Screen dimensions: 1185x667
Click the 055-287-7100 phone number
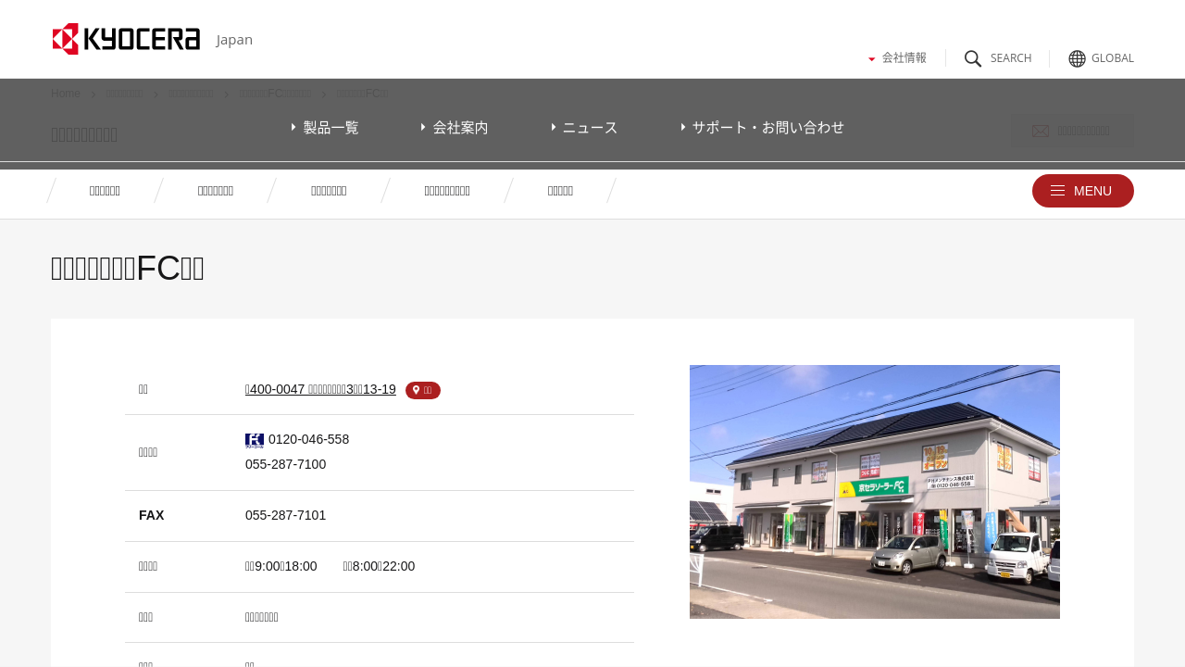285,464
